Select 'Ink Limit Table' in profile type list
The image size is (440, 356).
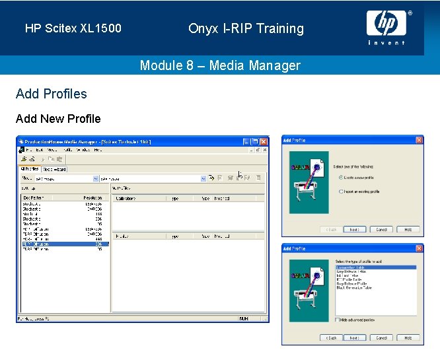coord(348,275)
